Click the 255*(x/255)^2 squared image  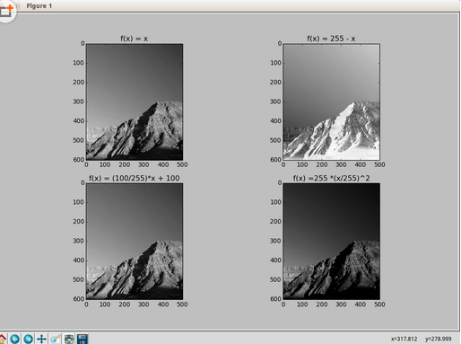click(332, 242)
